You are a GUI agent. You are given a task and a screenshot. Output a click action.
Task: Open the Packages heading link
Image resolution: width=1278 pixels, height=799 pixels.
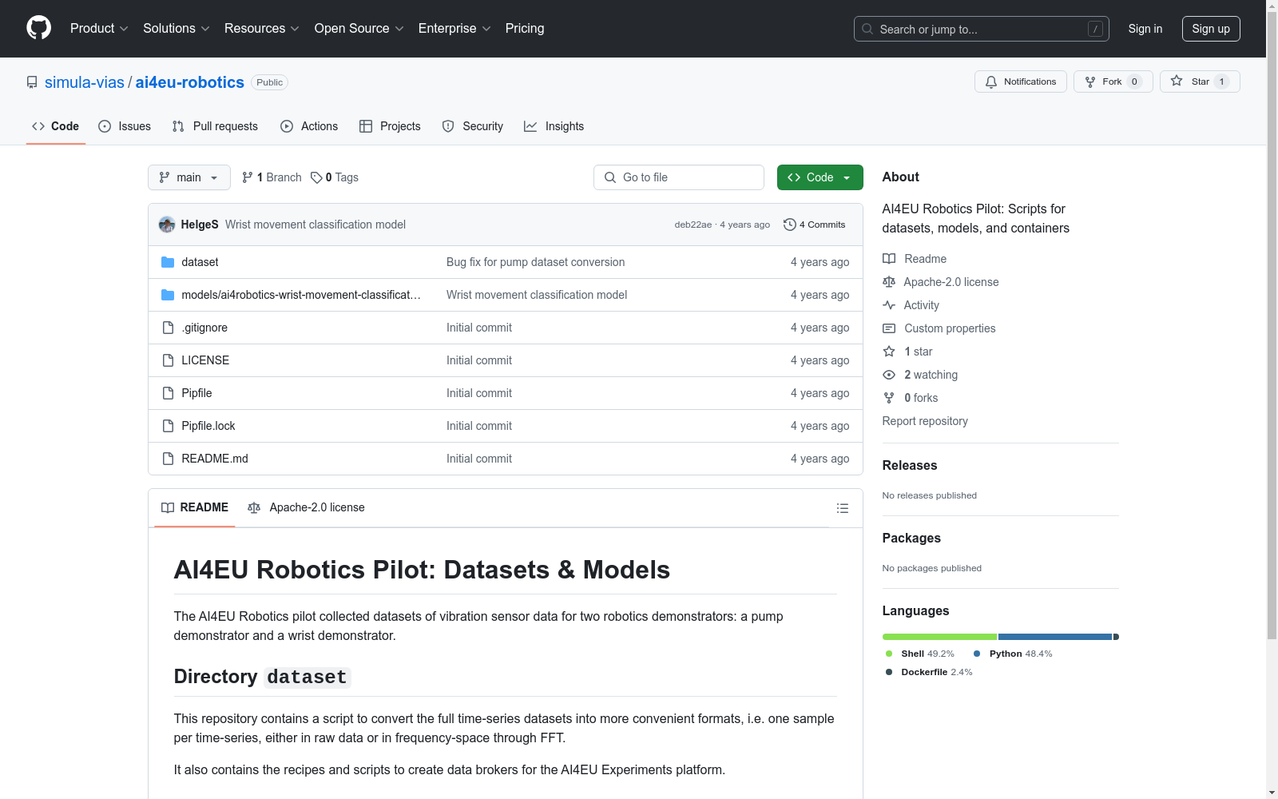tap(911, 538)
